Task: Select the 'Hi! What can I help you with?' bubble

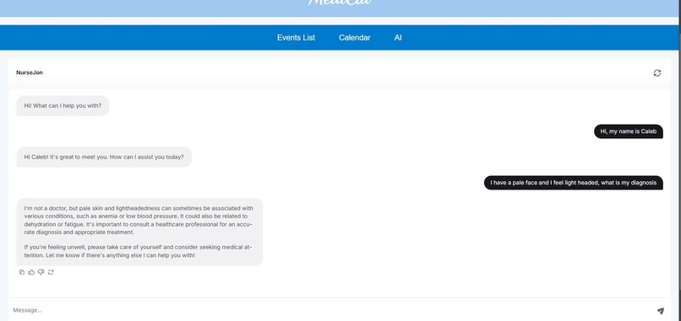Action: pyautogui.click(x=63, y=105)
